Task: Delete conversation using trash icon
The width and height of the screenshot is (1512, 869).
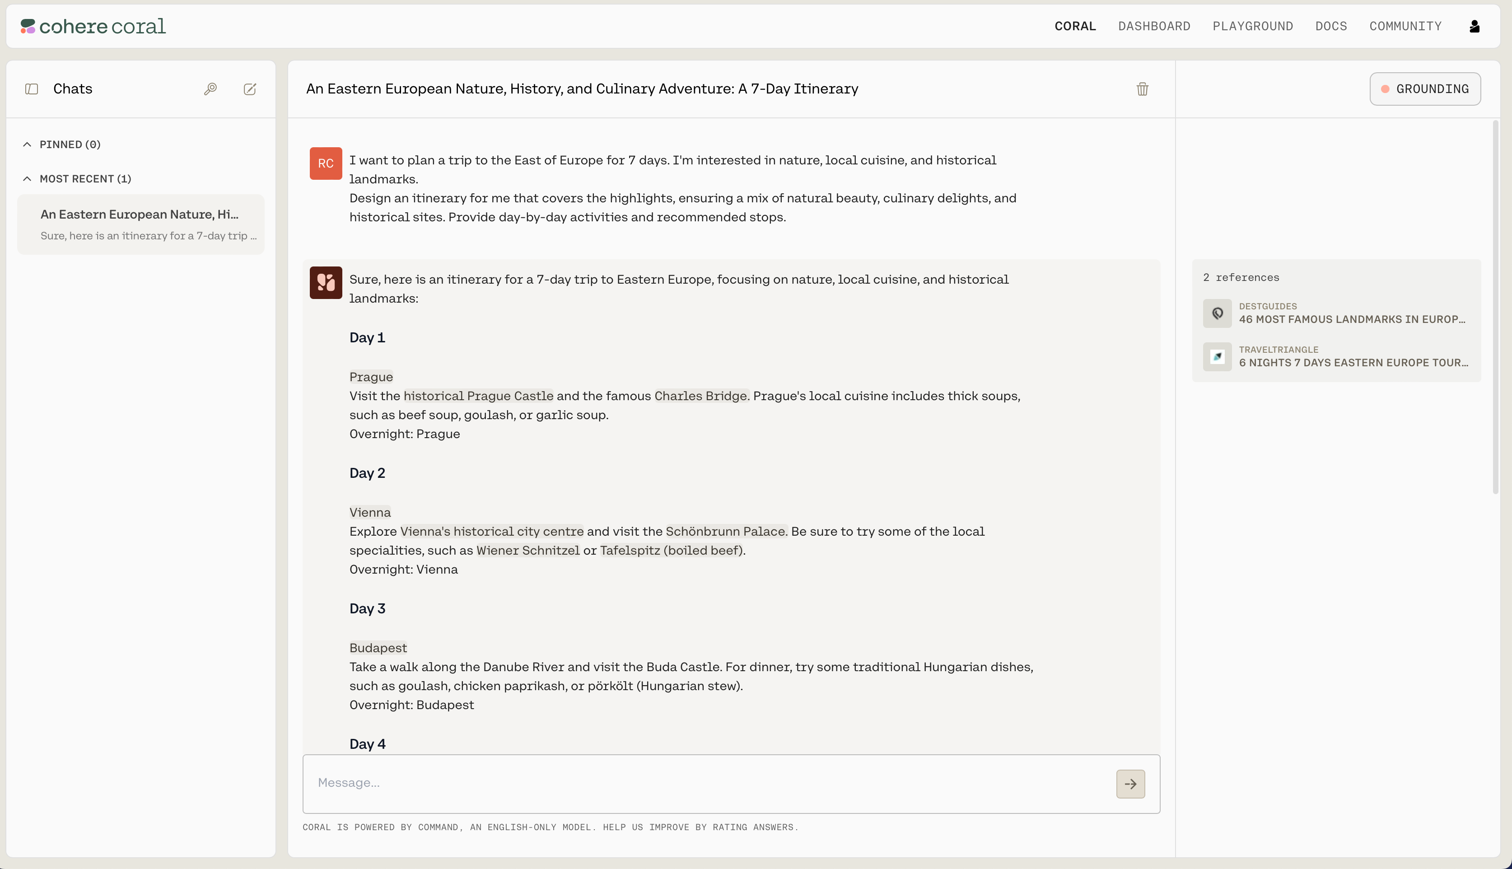Action: (x=1142, y=89)
